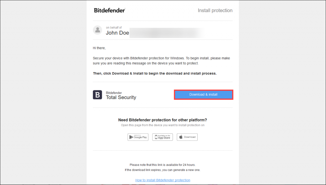The width and height of the screenshot is (326, 185).
Task: Click the bold Then, click Download & Install instruction
Action: [155, 73]
